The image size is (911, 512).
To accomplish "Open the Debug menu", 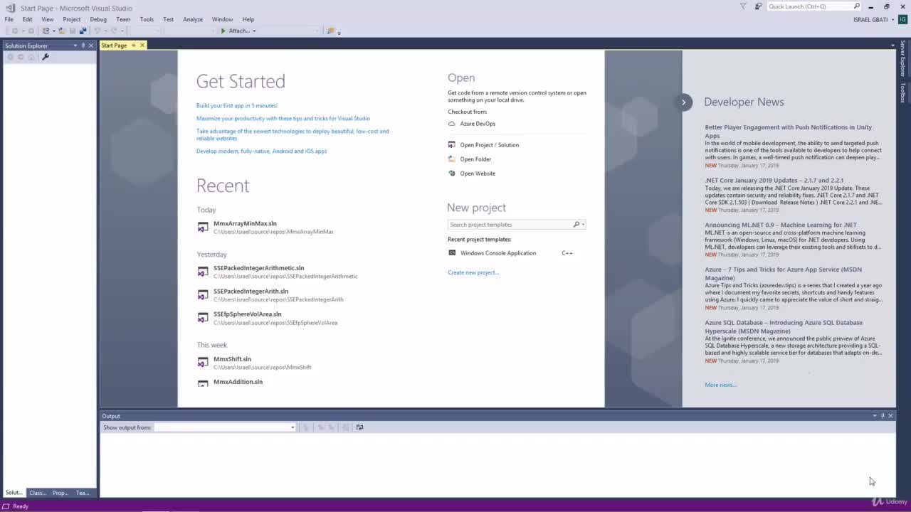I will [98, 19].
